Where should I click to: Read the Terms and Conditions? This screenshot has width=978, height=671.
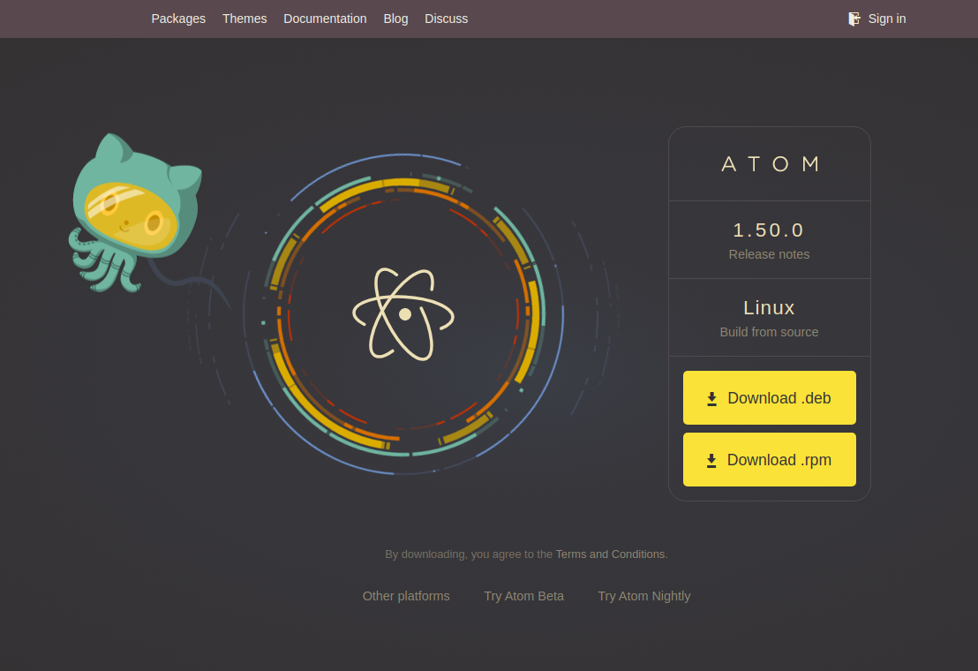pyautogui.click(x=610, y=554)
